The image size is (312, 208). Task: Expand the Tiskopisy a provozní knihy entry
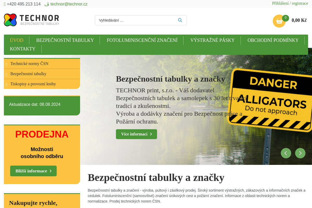click(6, 84)
